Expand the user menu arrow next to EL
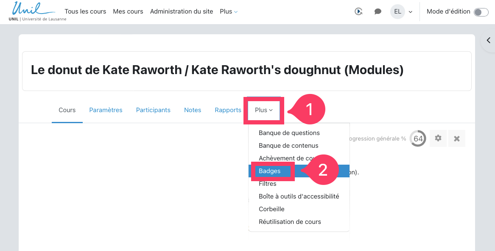The height and width of the screenshot is (251, 495). point(411,12)
